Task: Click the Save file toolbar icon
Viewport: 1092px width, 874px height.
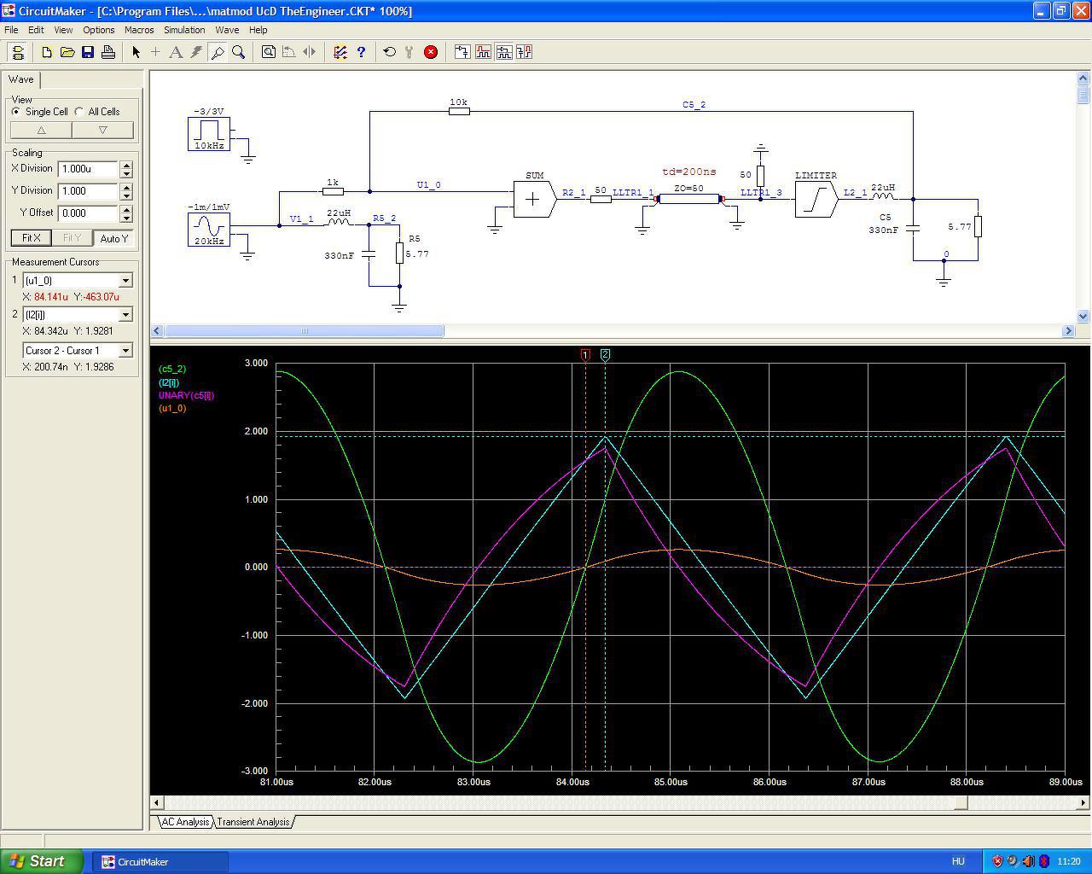Action: [x=88, y=52]
